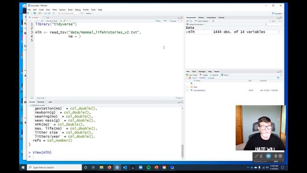
Task: Click the refresh environment icon
Action: point(280,21)
